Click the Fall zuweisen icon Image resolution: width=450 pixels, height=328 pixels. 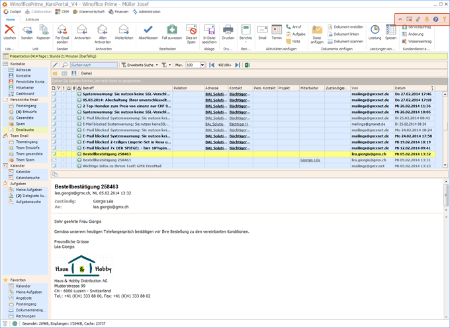click(x=172, y=30)
